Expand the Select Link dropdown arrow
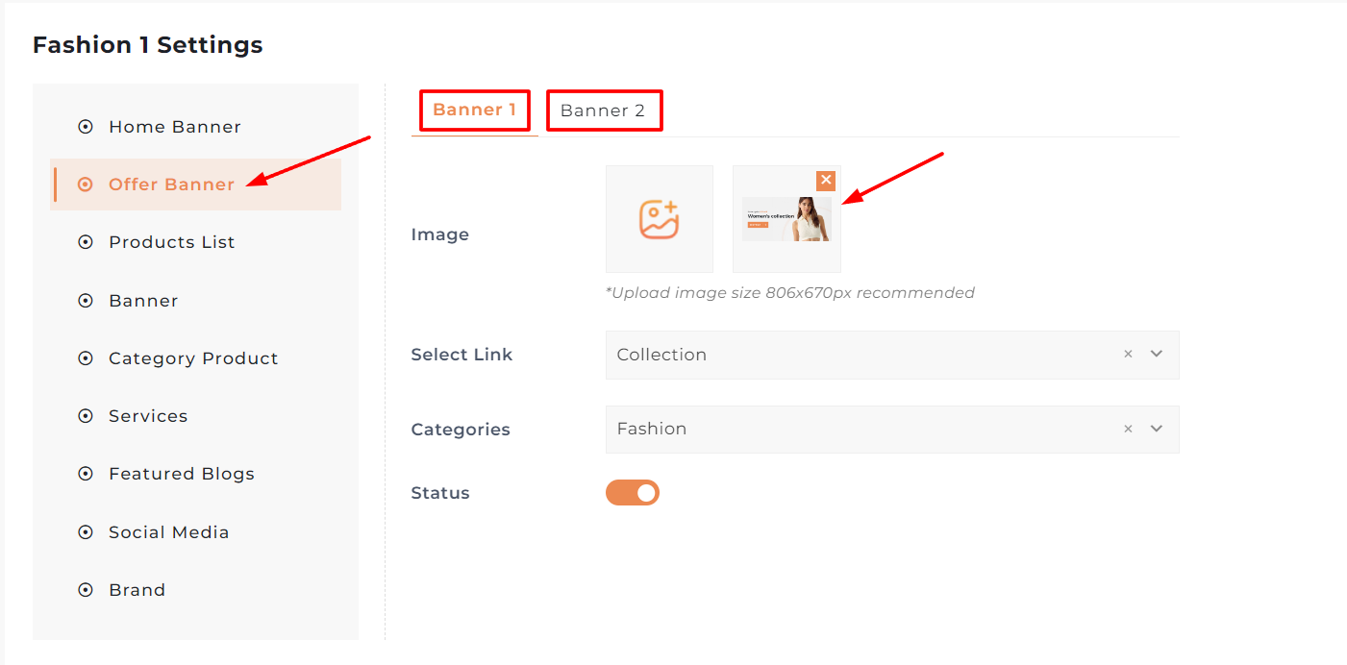The height and width of the screenshot is (665, 1347). tap(1157, 355)
